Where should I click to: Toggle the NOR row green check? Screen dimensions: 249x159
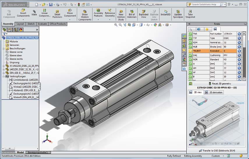coord(190,59)
